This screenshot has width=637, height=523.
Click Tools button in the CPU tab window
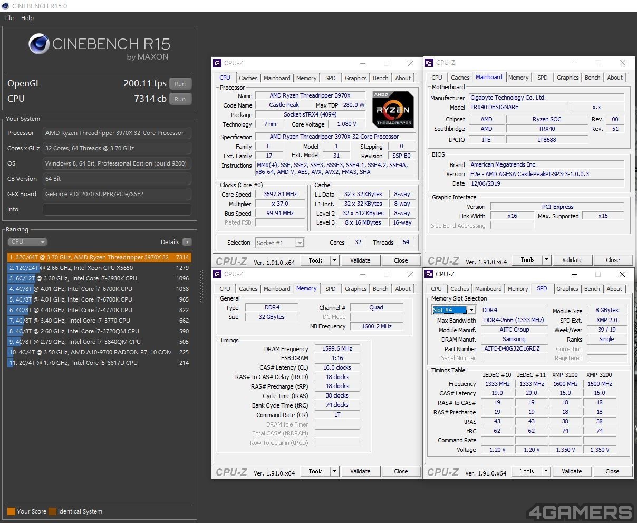(x=315, y=260)
